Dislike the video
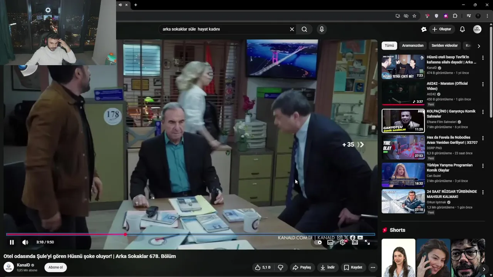The image size is (493, 277). [x=280, y=267]
